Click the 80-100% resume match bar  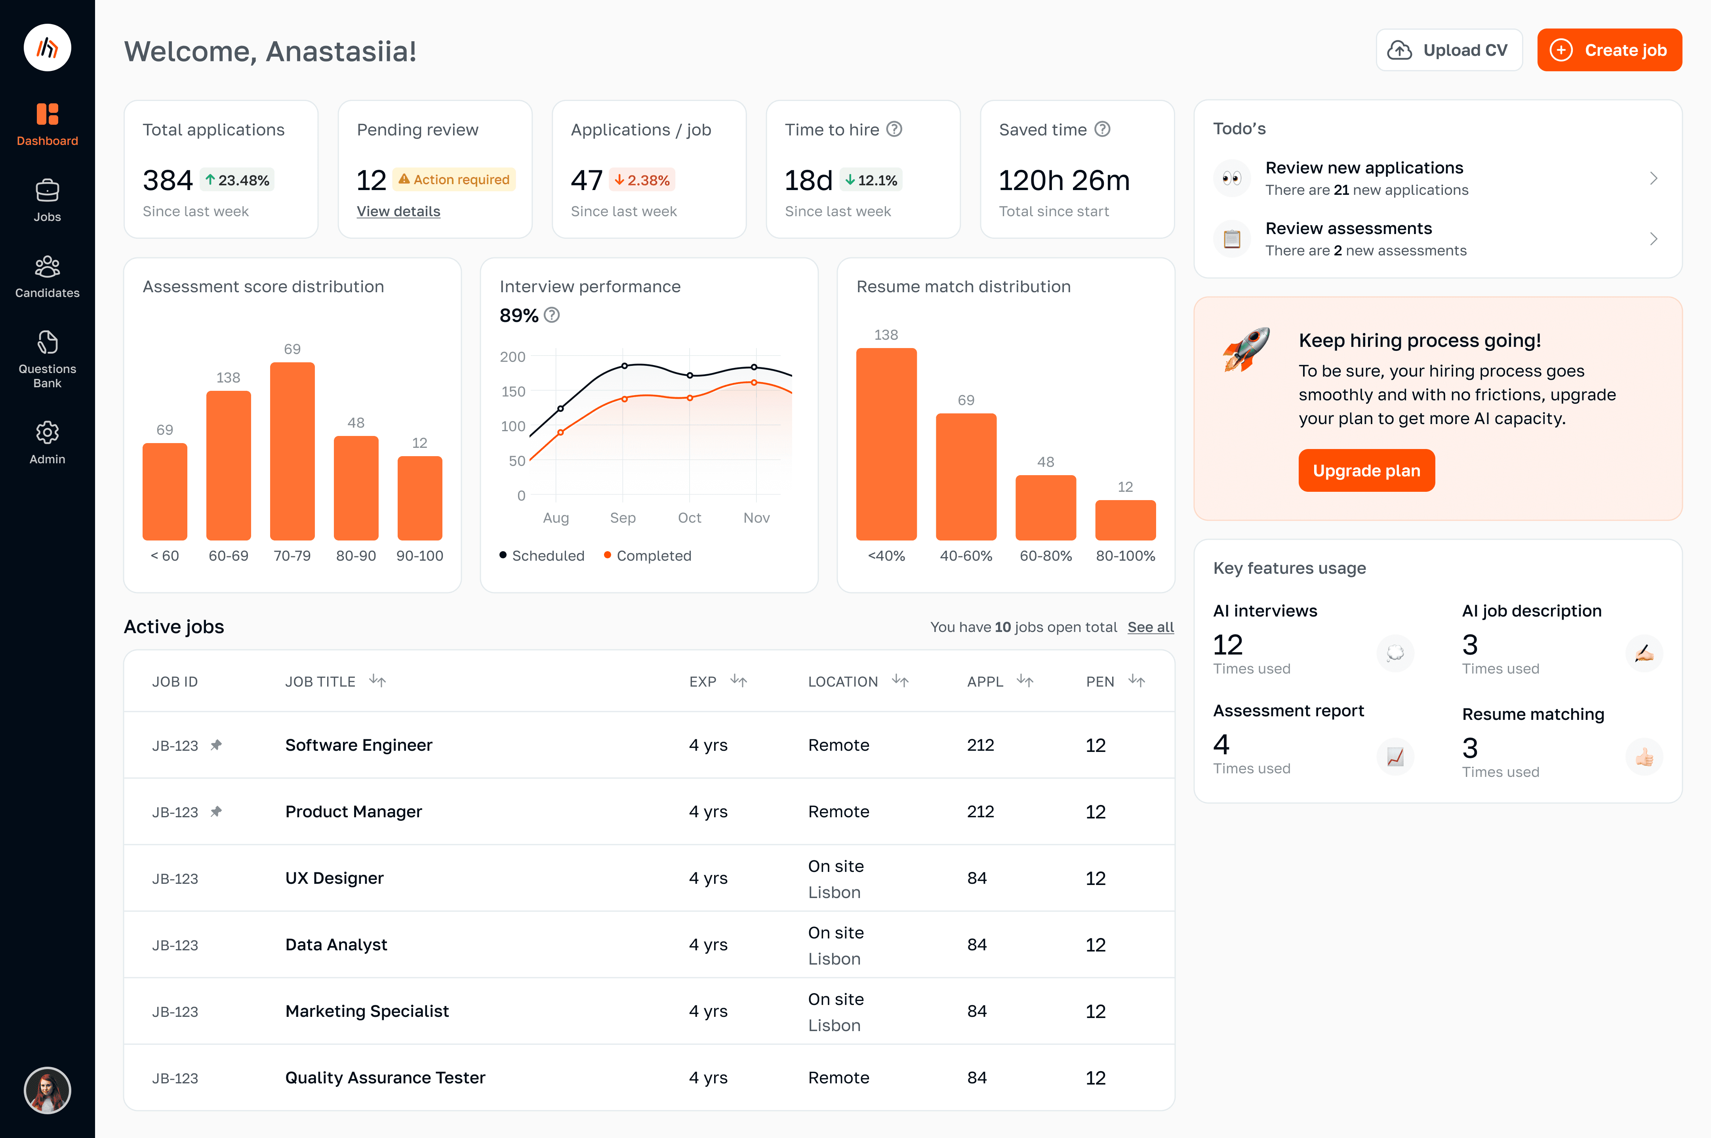1125,520
